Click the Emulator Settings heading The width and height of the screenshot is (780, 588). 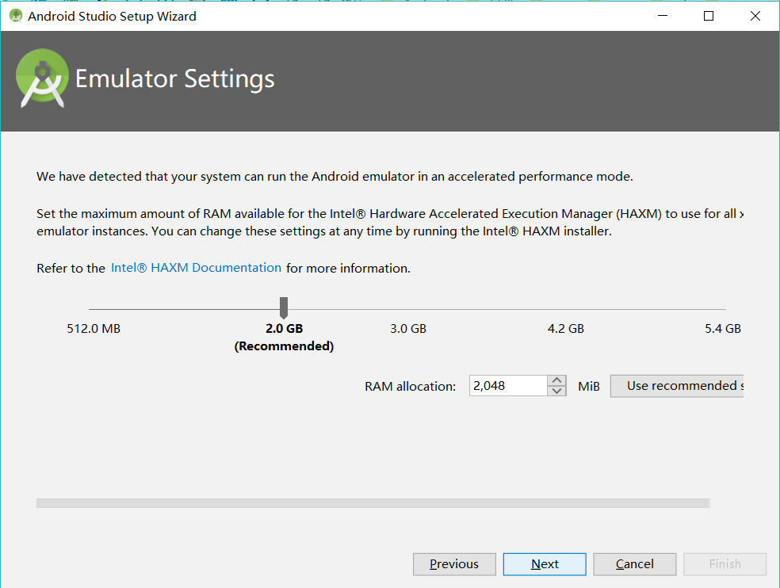coord(174,78)
